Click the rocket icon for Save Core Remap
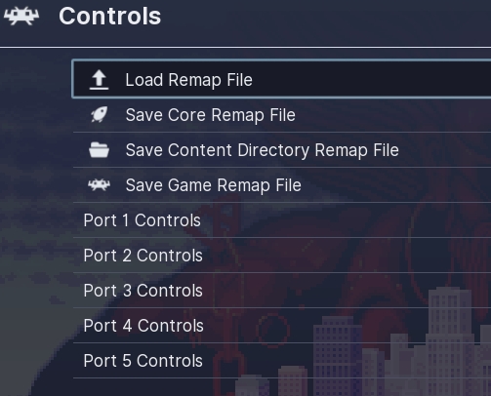Screen dimensions: 491x396 [99, 115]
